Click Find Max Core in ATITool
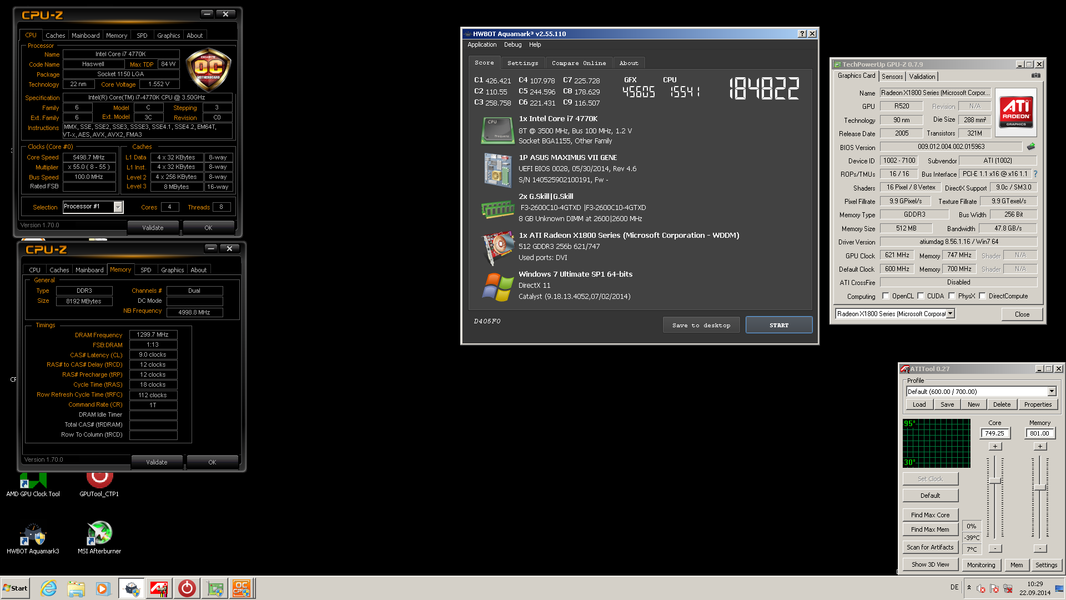The image size is (1066, 600). [x=930, y=515]
